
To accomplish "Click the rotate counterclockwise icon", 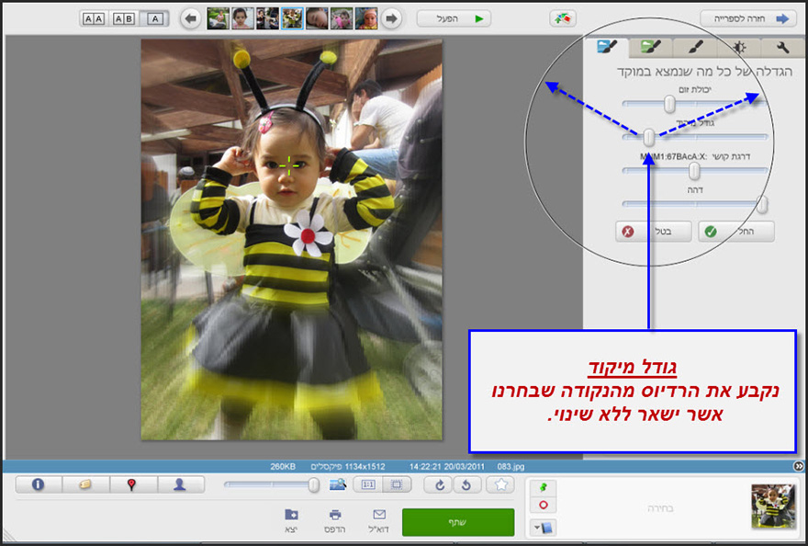I will [x=466, y=485].
